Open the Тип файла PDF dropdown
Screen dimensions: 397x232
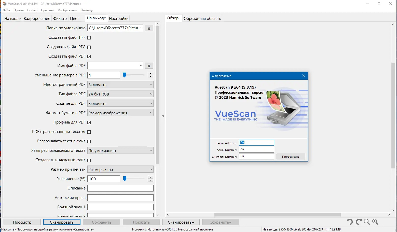(x=120, y=94)
